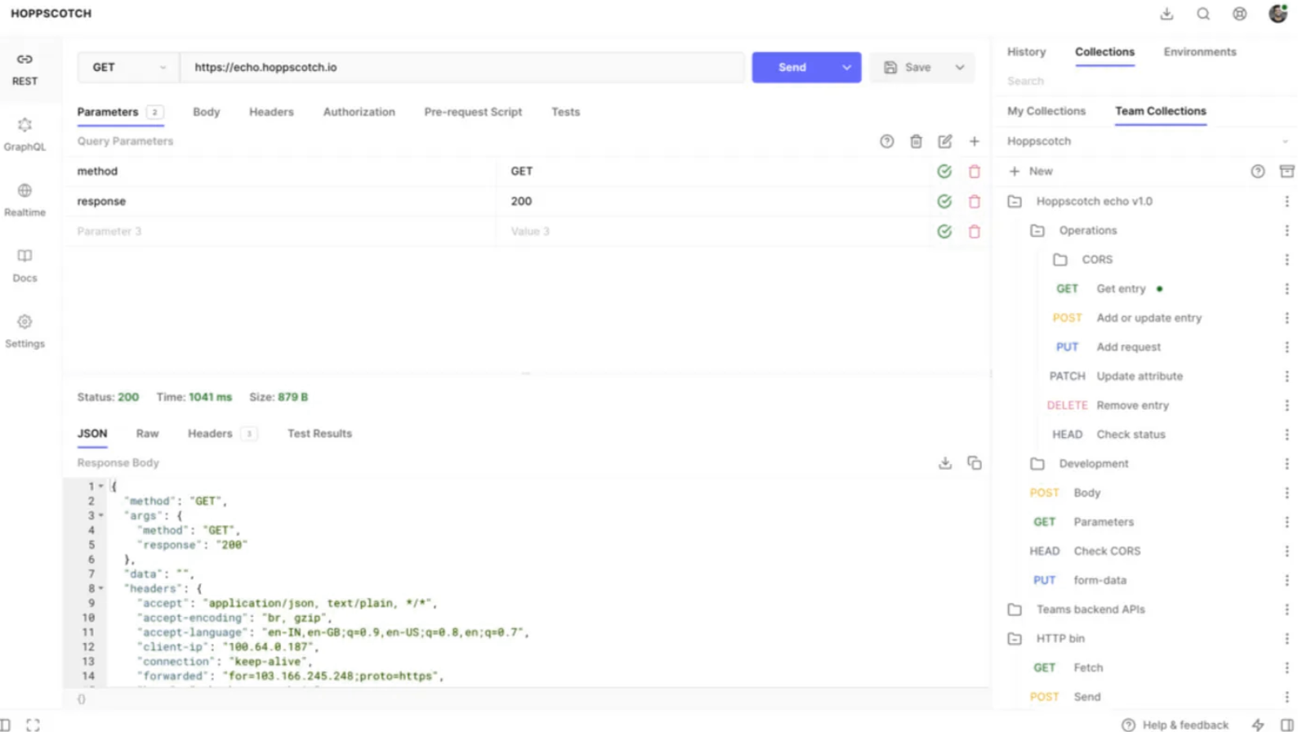Viewport: 1307px width, 732px height.
Task: Delete the response parameter row
Action: 975,201
